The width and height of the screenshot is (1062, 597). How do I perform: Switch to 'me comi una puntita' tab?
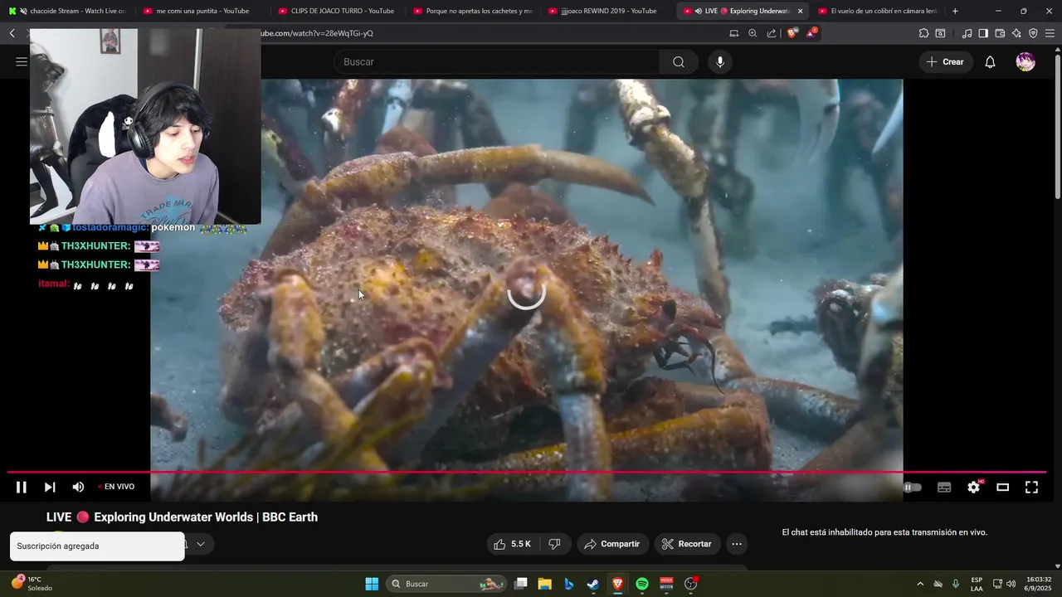[x=202, y=11]
